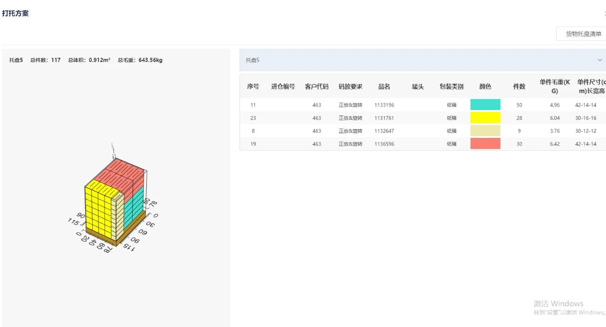This screenshot has width=606, height=327.
Task: Click weight value 6.42
Action: [555, 144]
